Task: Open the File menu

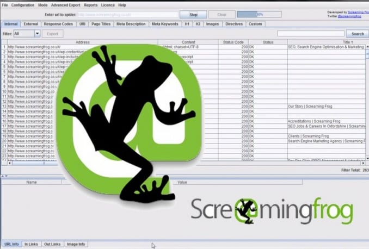Action: point(5,5)
